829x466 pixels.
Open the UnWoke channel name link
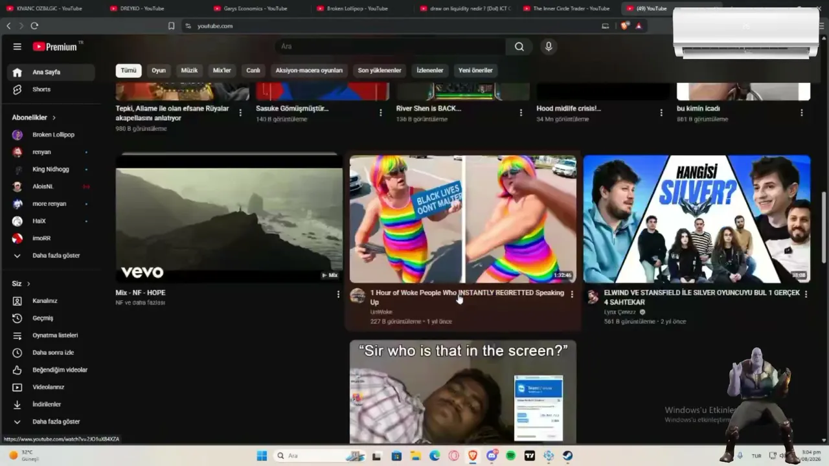[381, 312]
